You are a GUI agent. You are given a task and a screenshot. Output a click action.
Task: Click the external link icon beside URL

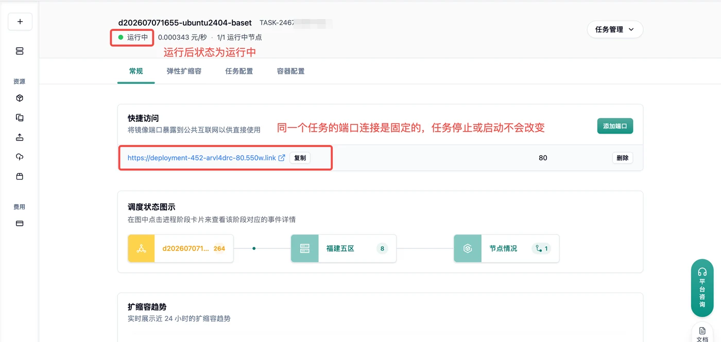(x=282, y=158)
